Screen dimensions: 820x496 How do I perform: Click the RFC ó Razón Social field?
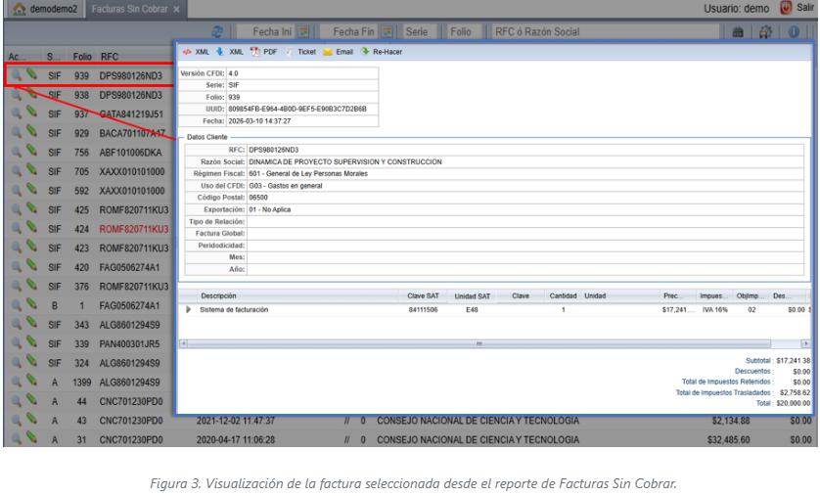[558, 32]
